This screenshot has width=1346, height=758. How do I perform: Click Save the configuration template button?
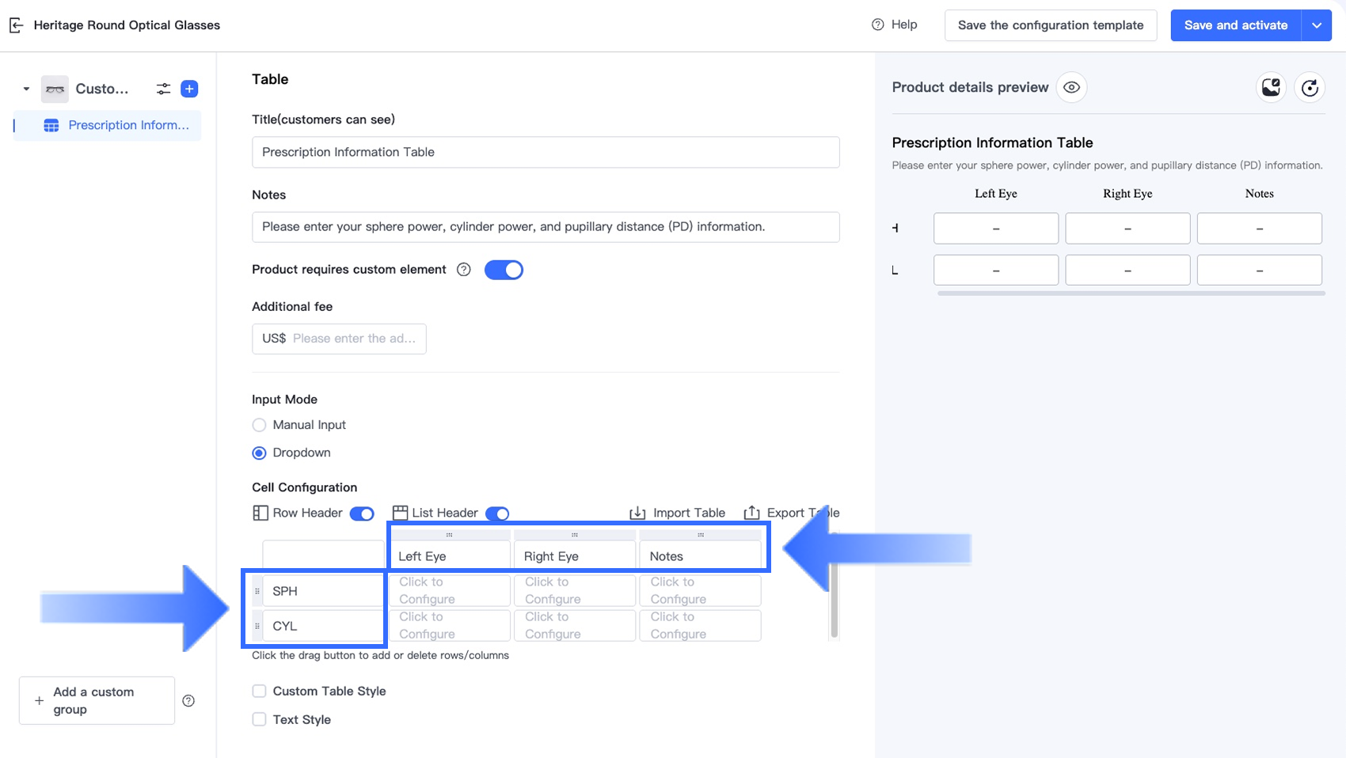1050,25
